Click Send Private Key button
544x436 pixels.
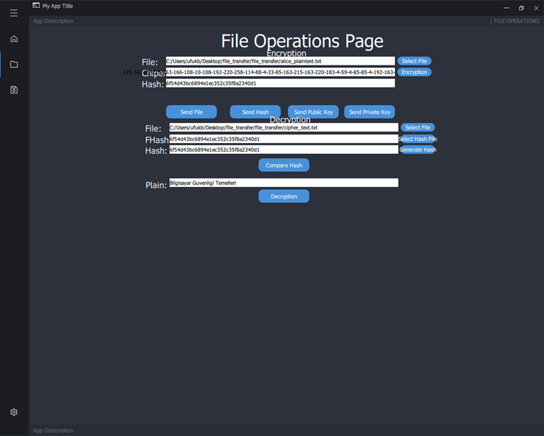coord(369,112)
